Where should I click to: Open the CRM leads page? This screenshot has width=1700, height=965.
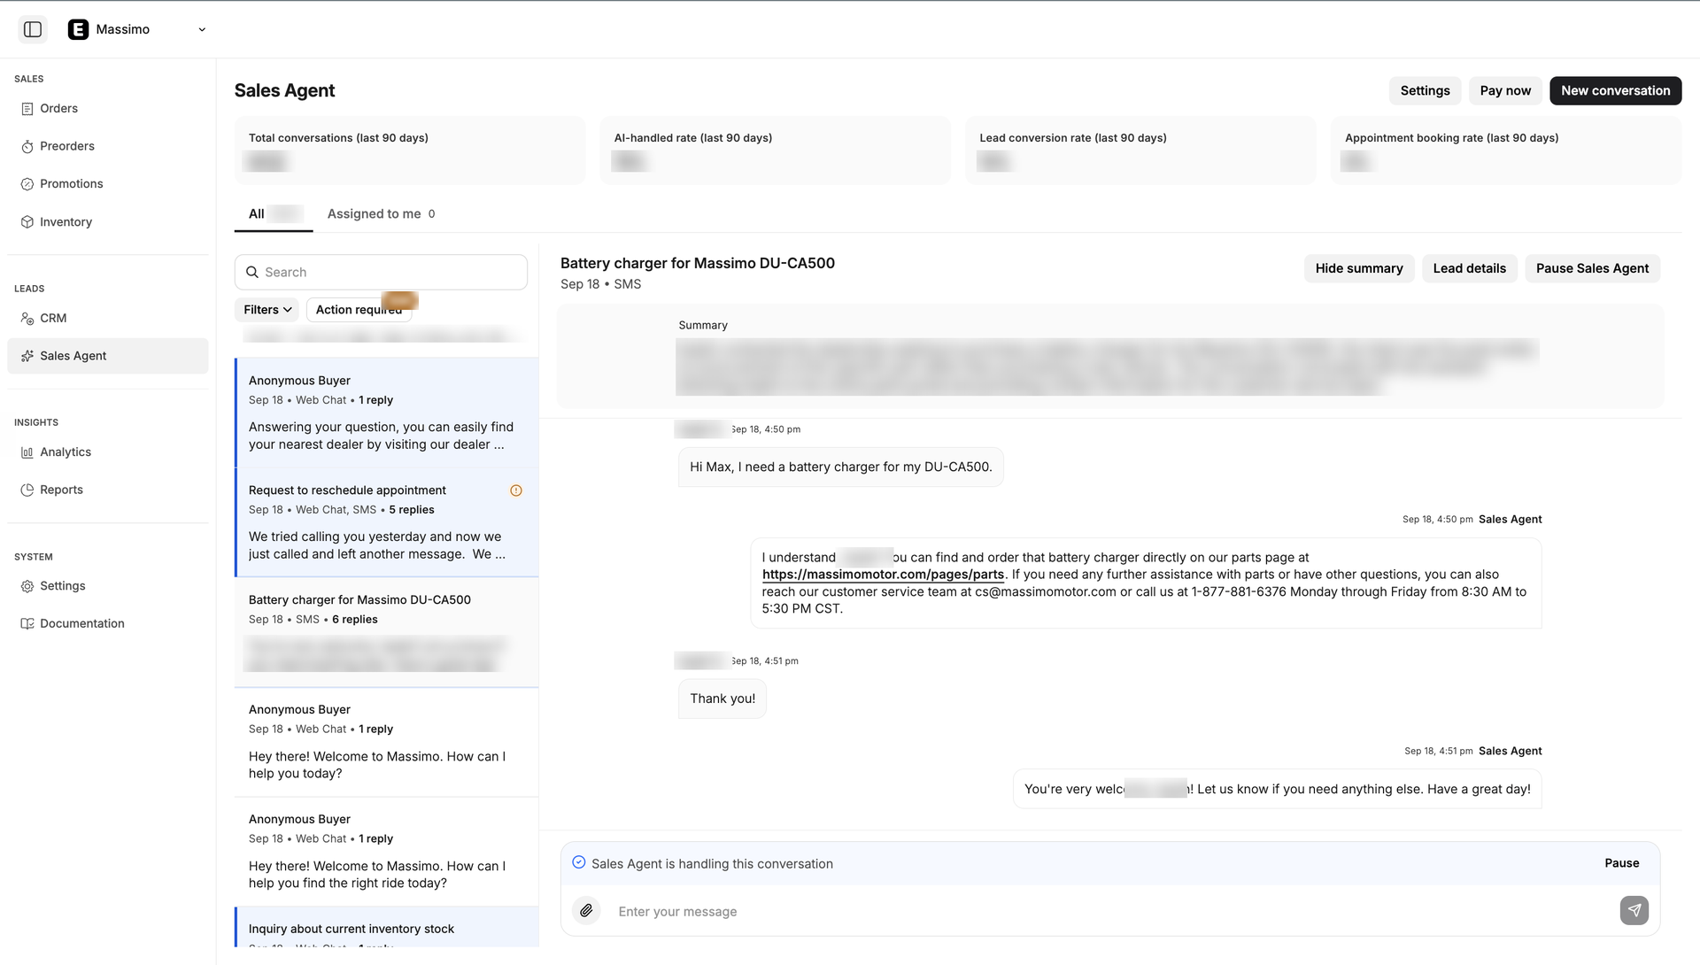(108, 319)
